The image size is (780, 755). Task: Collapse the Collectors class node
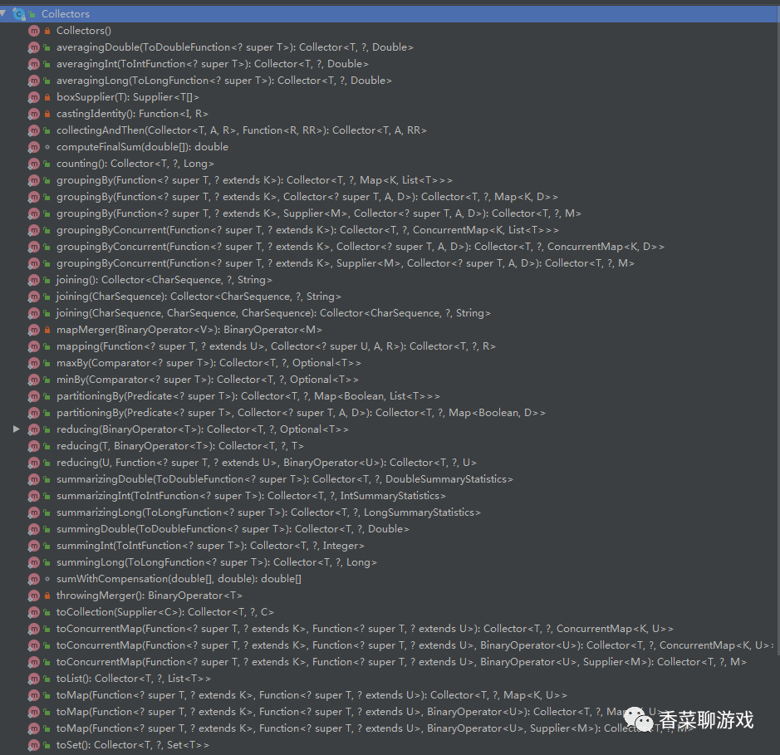pos(3,13)
